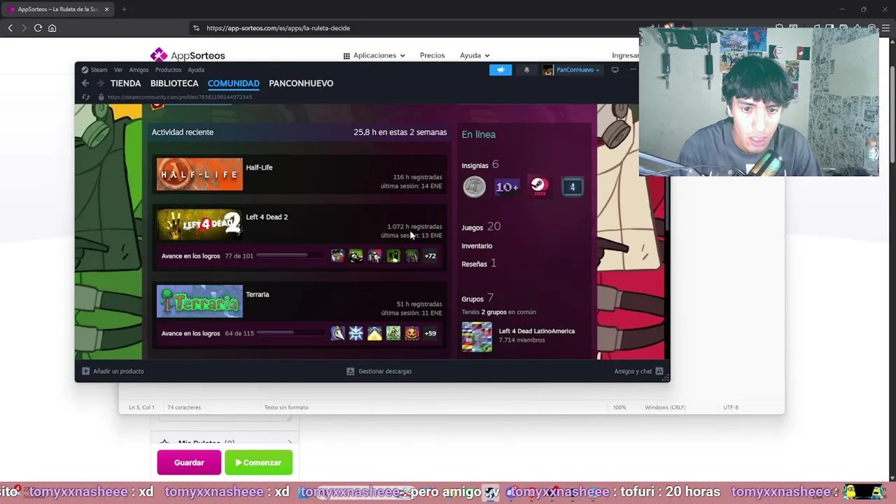Open the Terraria game banner
896x504 pixels.
[x=199, y=302]
